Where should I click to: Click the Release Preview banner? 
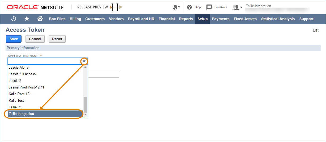pyautogui.click(x=100, y=7)
